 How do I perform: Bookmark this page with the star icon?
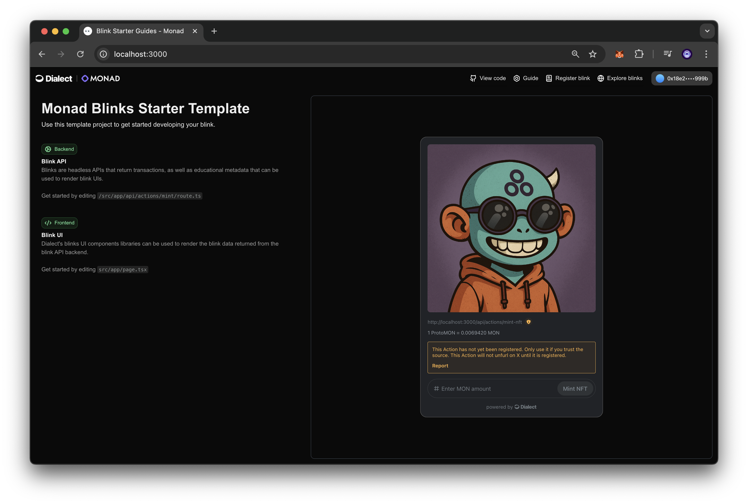[592, 54]
